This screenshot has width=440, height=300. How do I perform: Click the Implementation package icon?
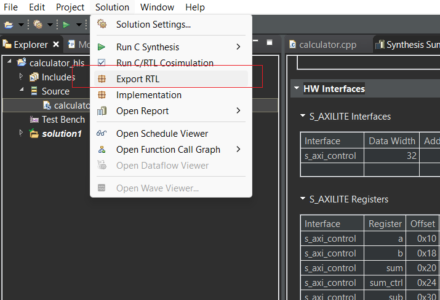tap(102, 95)
